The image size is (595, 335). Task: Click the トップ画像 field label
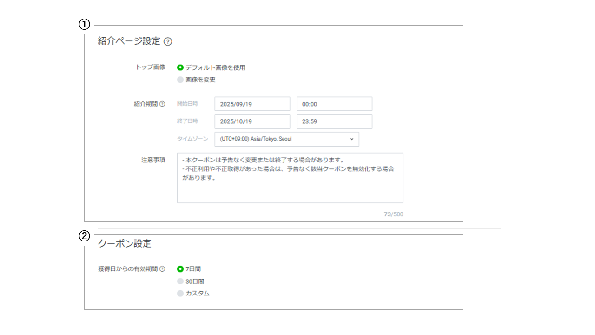[x=150, y=67]
